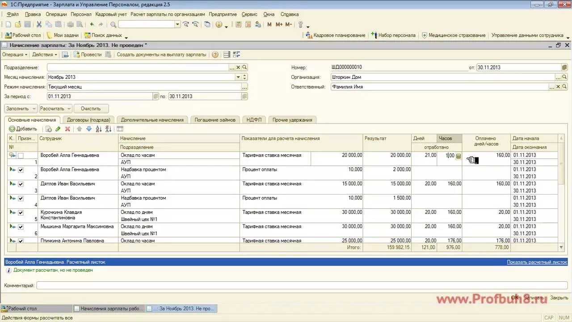Open the Сервис menu
This screenshot has height=322, width=572.
[x=249, y=14]
